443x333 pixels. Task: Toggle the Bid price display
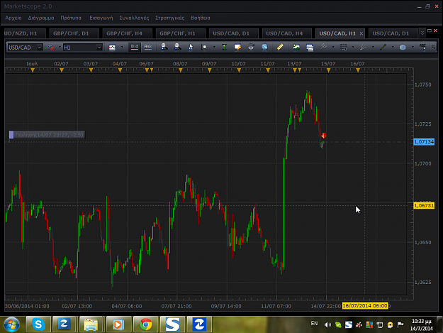click(135, 47)
